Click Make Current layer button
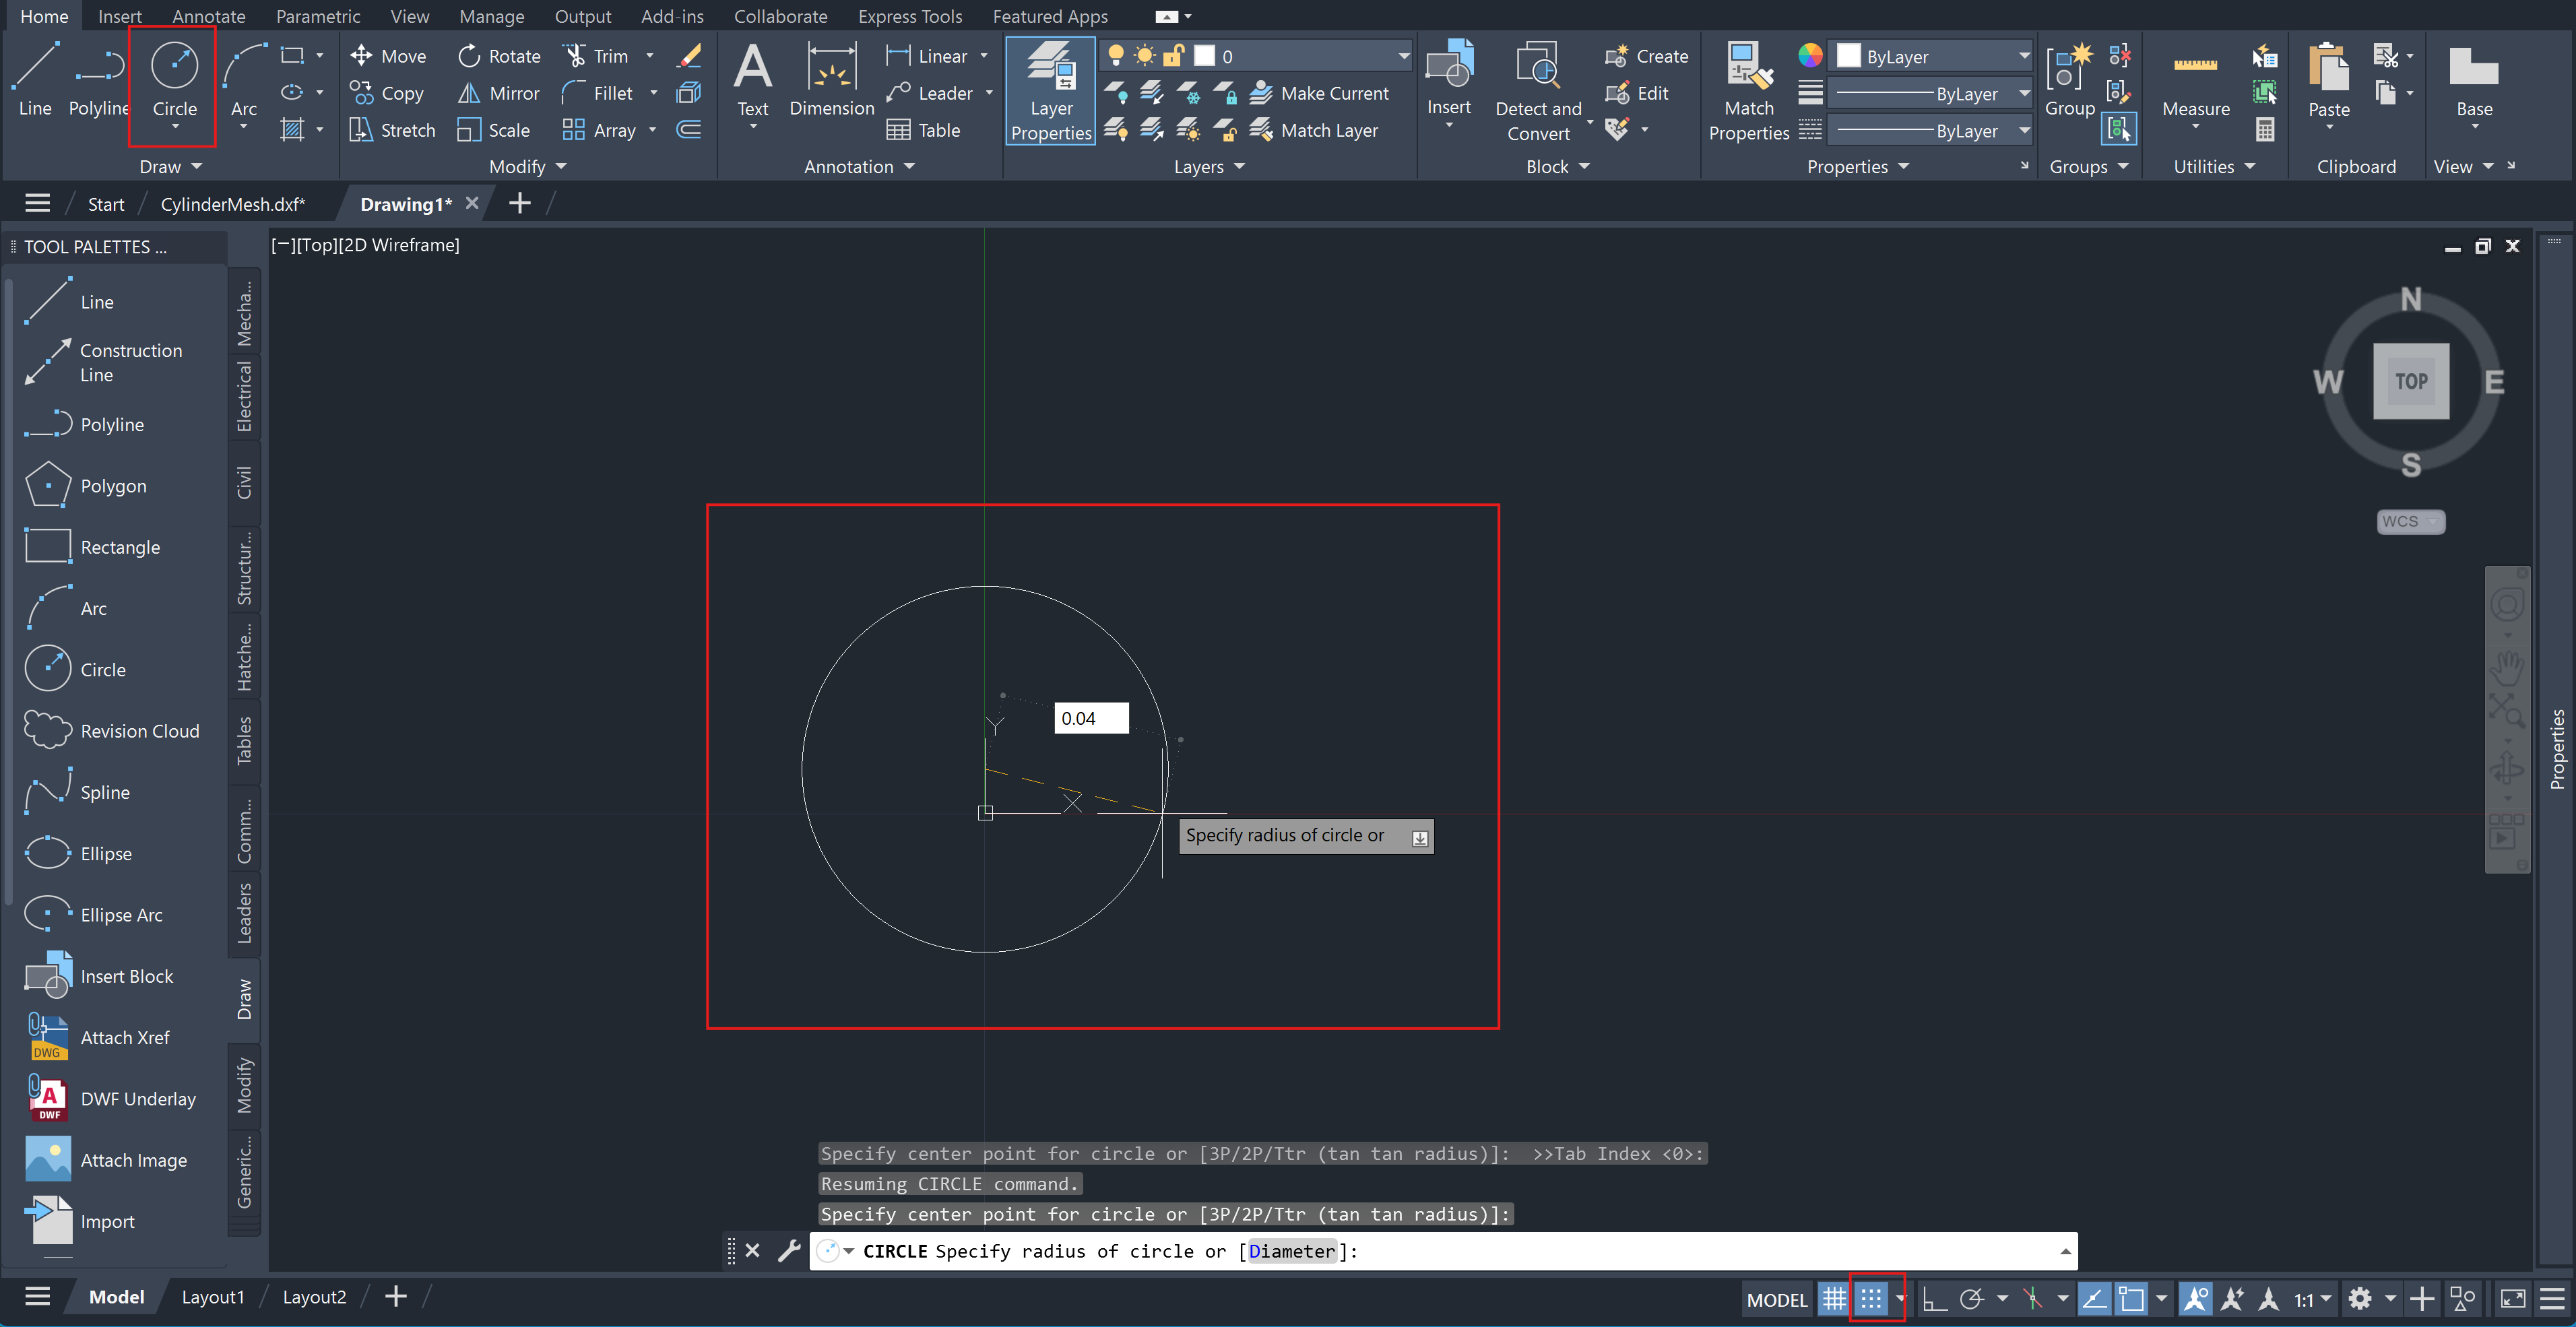The width and height of the screenshot is (2576, 1327). [1320, 93]
